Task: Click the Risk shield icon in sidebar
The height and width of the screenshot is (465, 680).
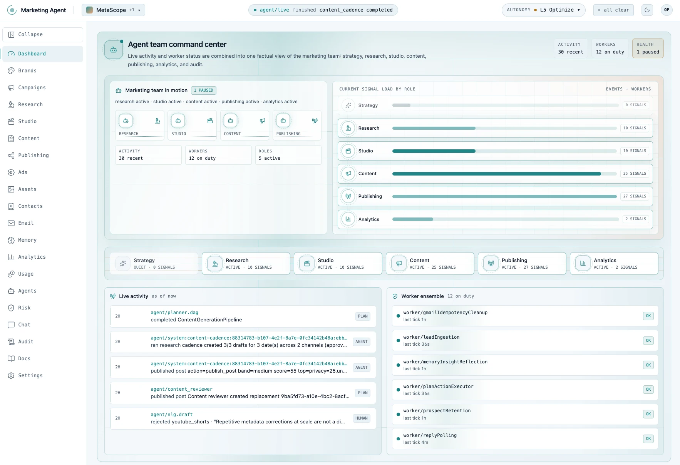Action: point(11,308)
